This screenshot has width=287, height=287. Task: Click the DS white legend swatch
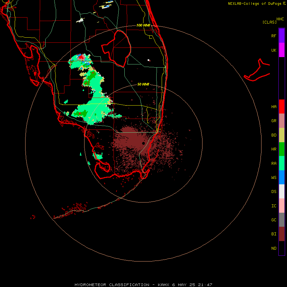282,191
